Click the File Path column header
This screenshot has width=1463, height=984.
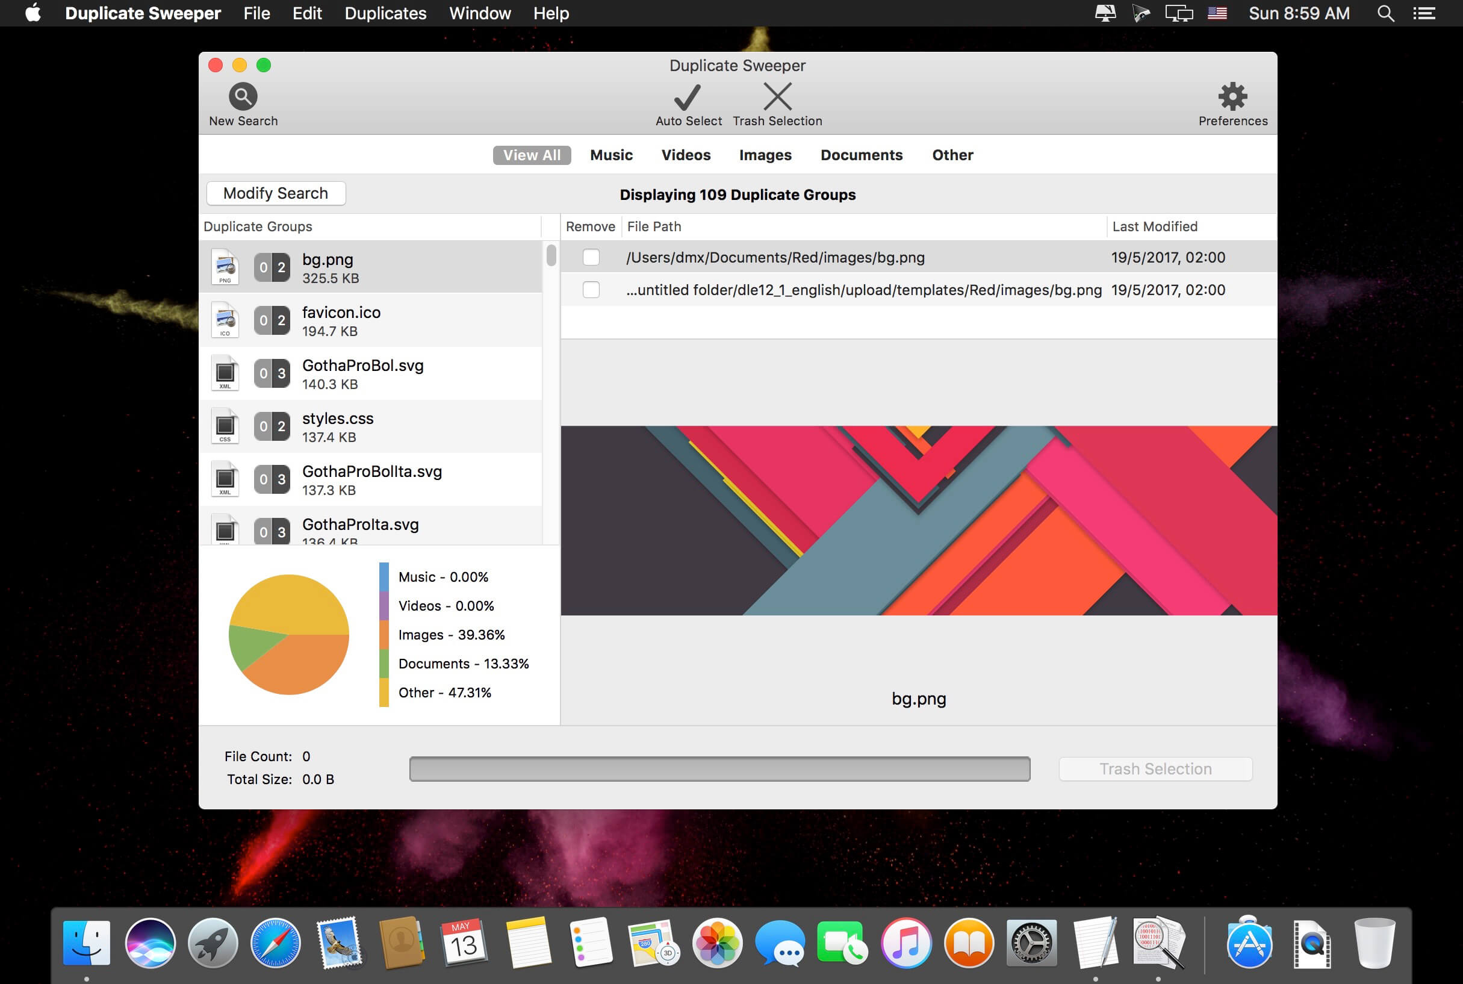pyautogui.click(x=654, y=226)
